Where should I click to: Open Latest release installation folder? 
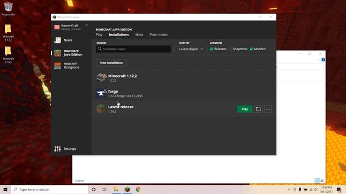tap(258, 109)
